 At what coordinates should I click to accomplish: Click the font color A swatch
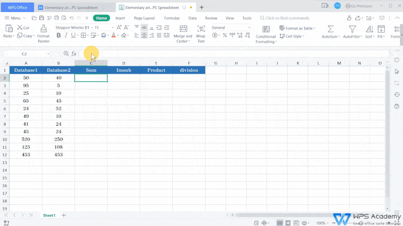click(x=113, y=36)
